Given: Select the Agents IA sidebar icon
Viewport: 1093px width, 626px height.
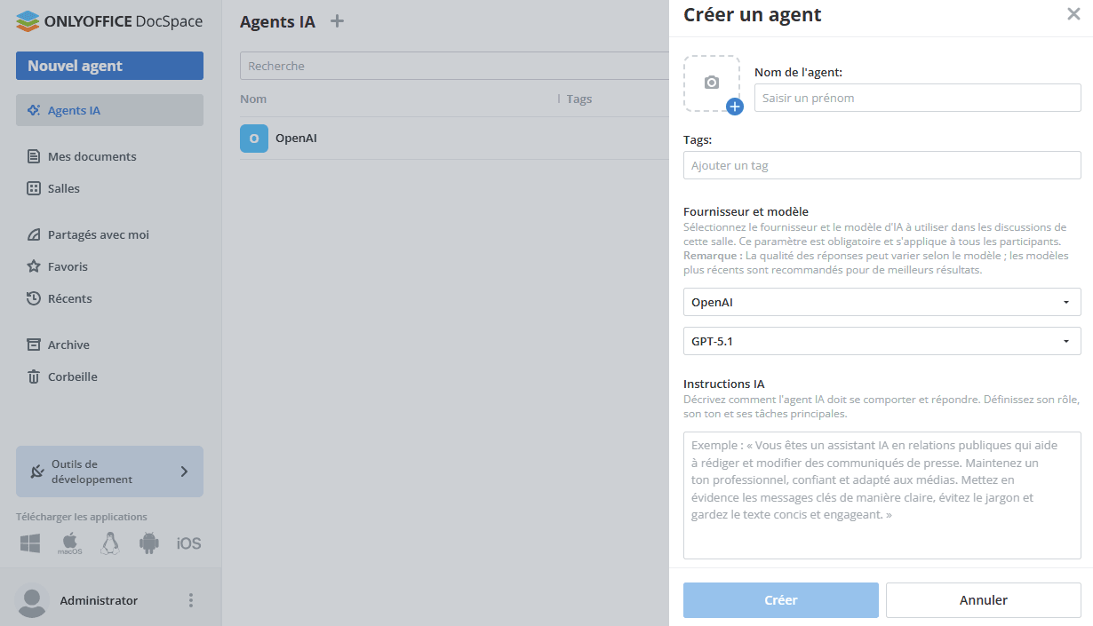Looking at the screenshot, I should 31,109.
